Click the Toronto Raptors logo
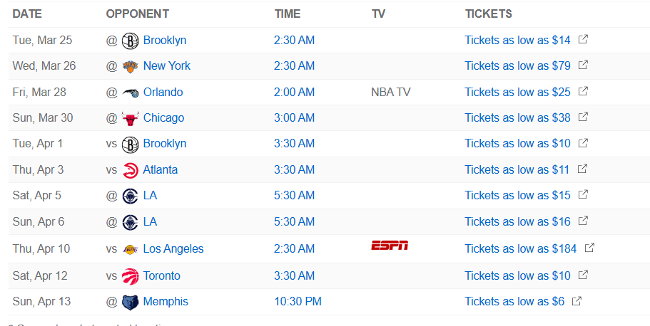This screenshot has height=326, width=650. coord(130,275)
